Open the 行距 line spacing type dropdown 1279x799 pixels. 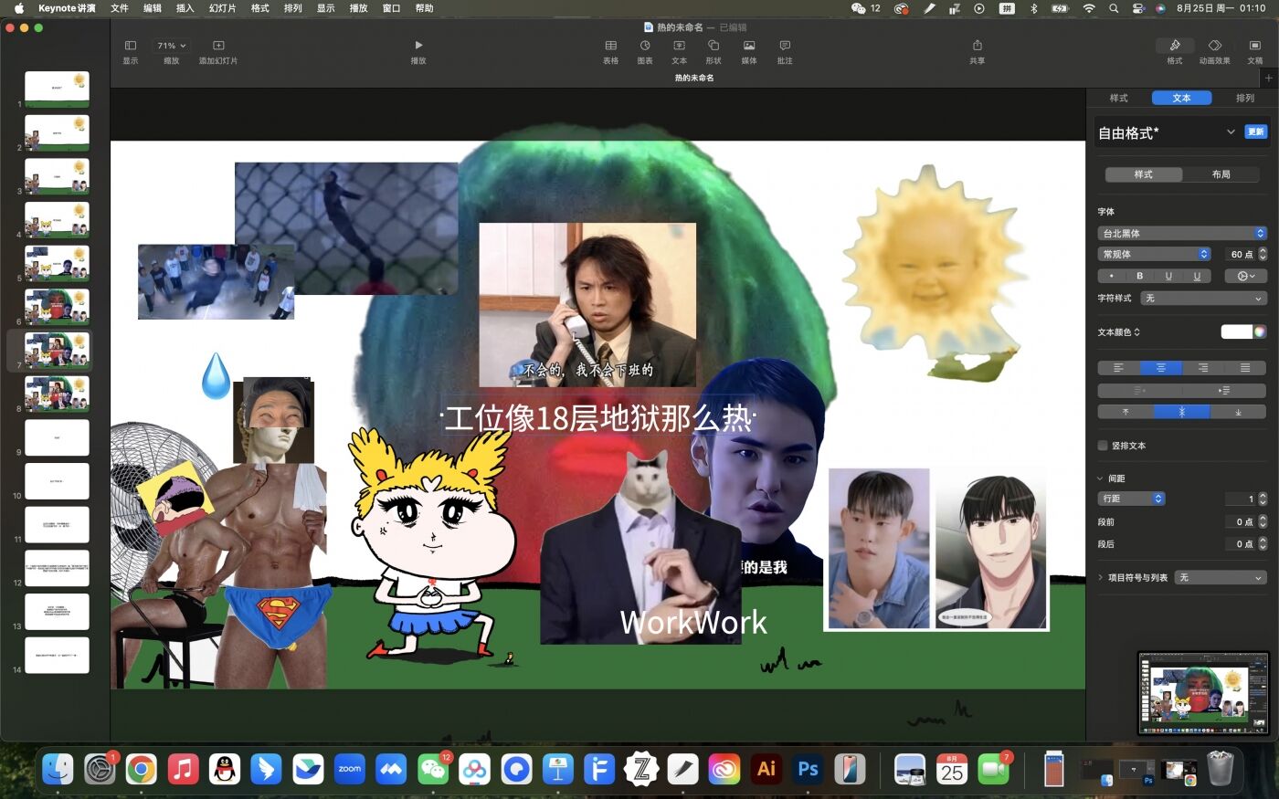click(1131, 499)
